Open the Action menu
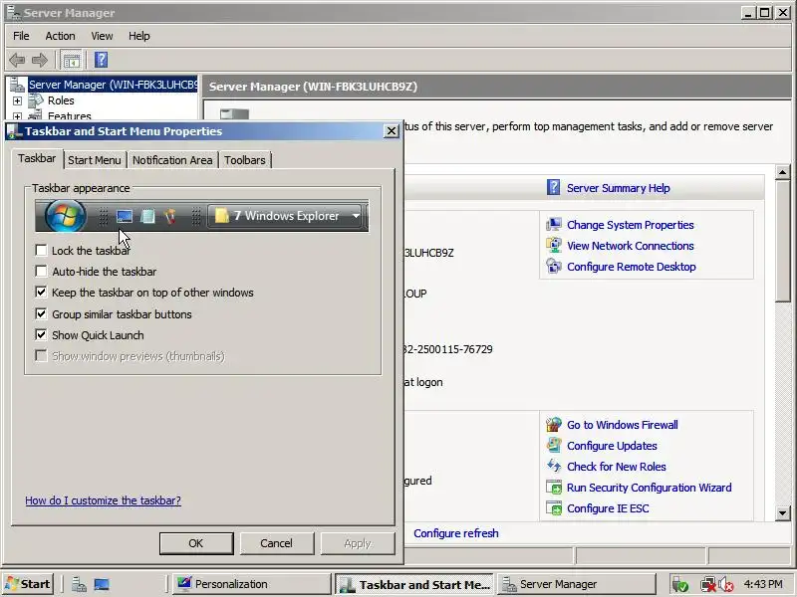This screenshot has height=597, width=797. 60,36
